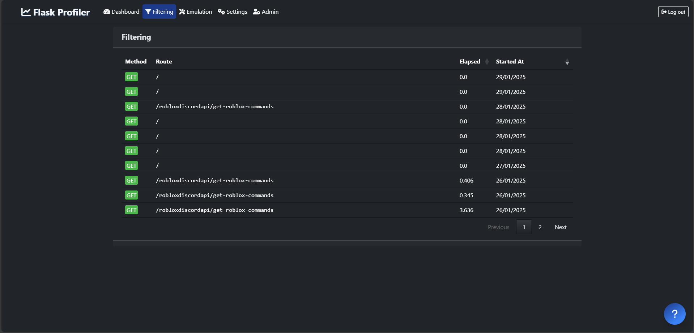Go to page 2 of results
This screenshot has width=694, height=333.
[x=540, y=227]
